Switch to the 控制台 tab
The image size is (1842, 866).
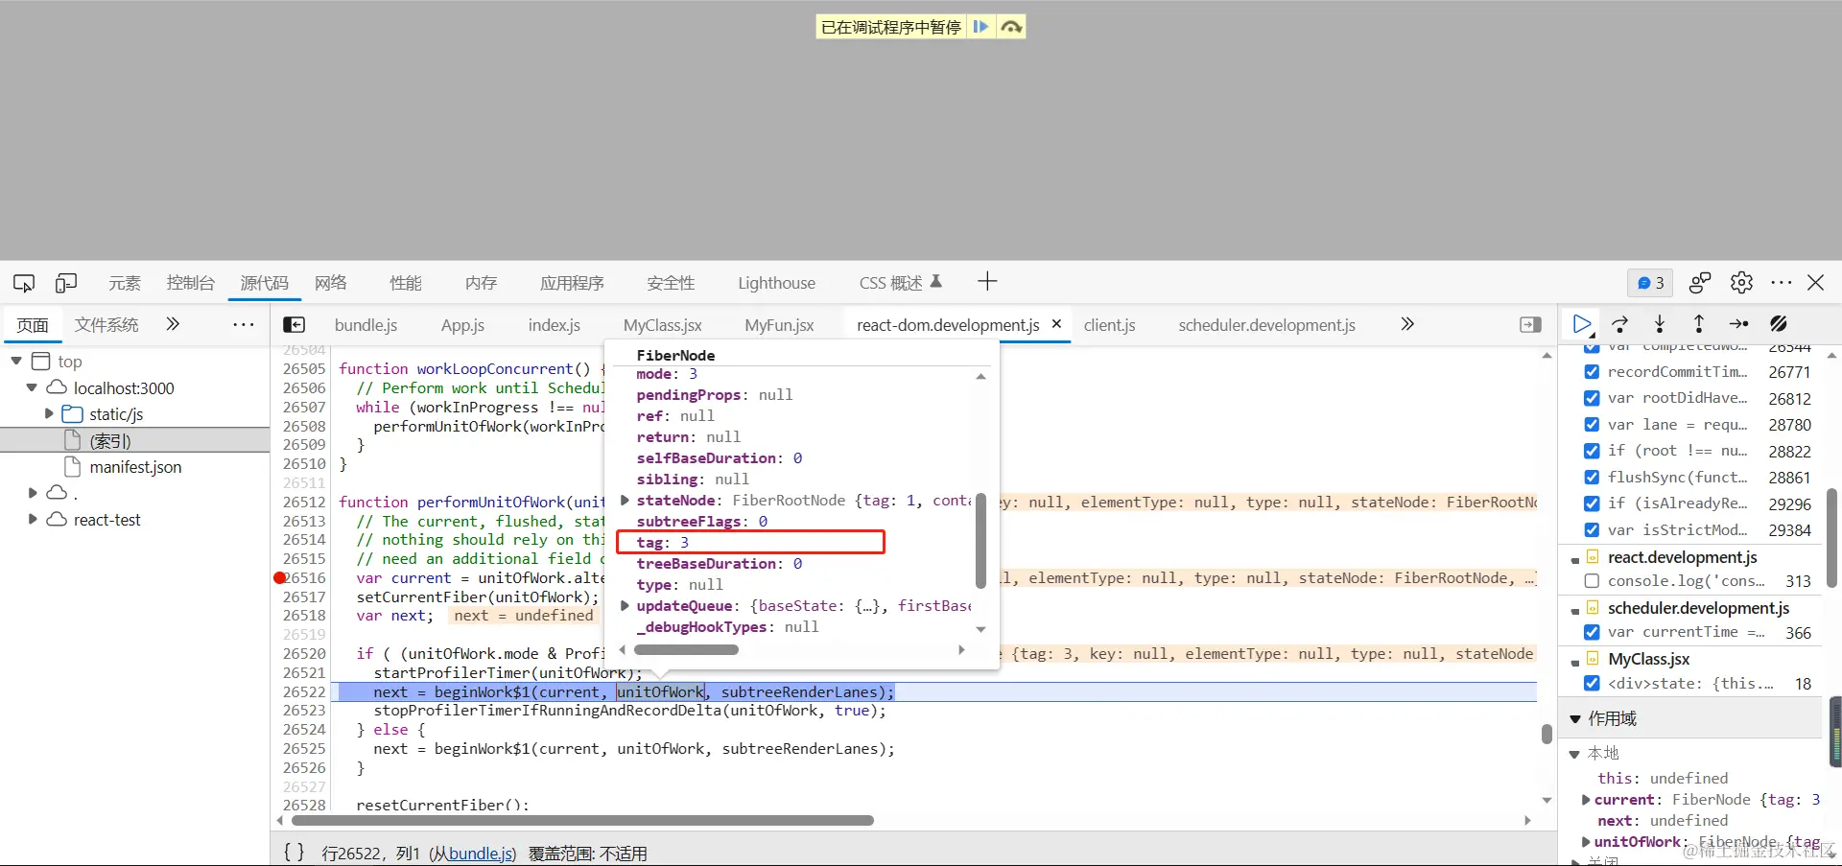190,283
